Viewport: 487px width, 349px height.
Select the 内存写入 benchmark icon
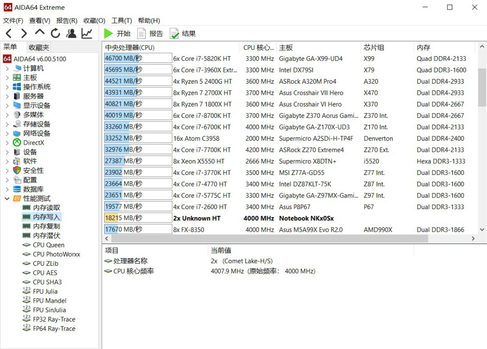27,217
